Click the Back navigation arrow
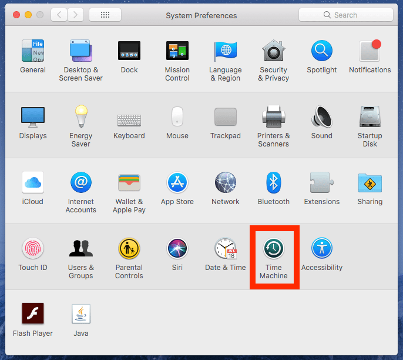The height and width of the screenshot is (360, 403). click(x=59, y=15)
